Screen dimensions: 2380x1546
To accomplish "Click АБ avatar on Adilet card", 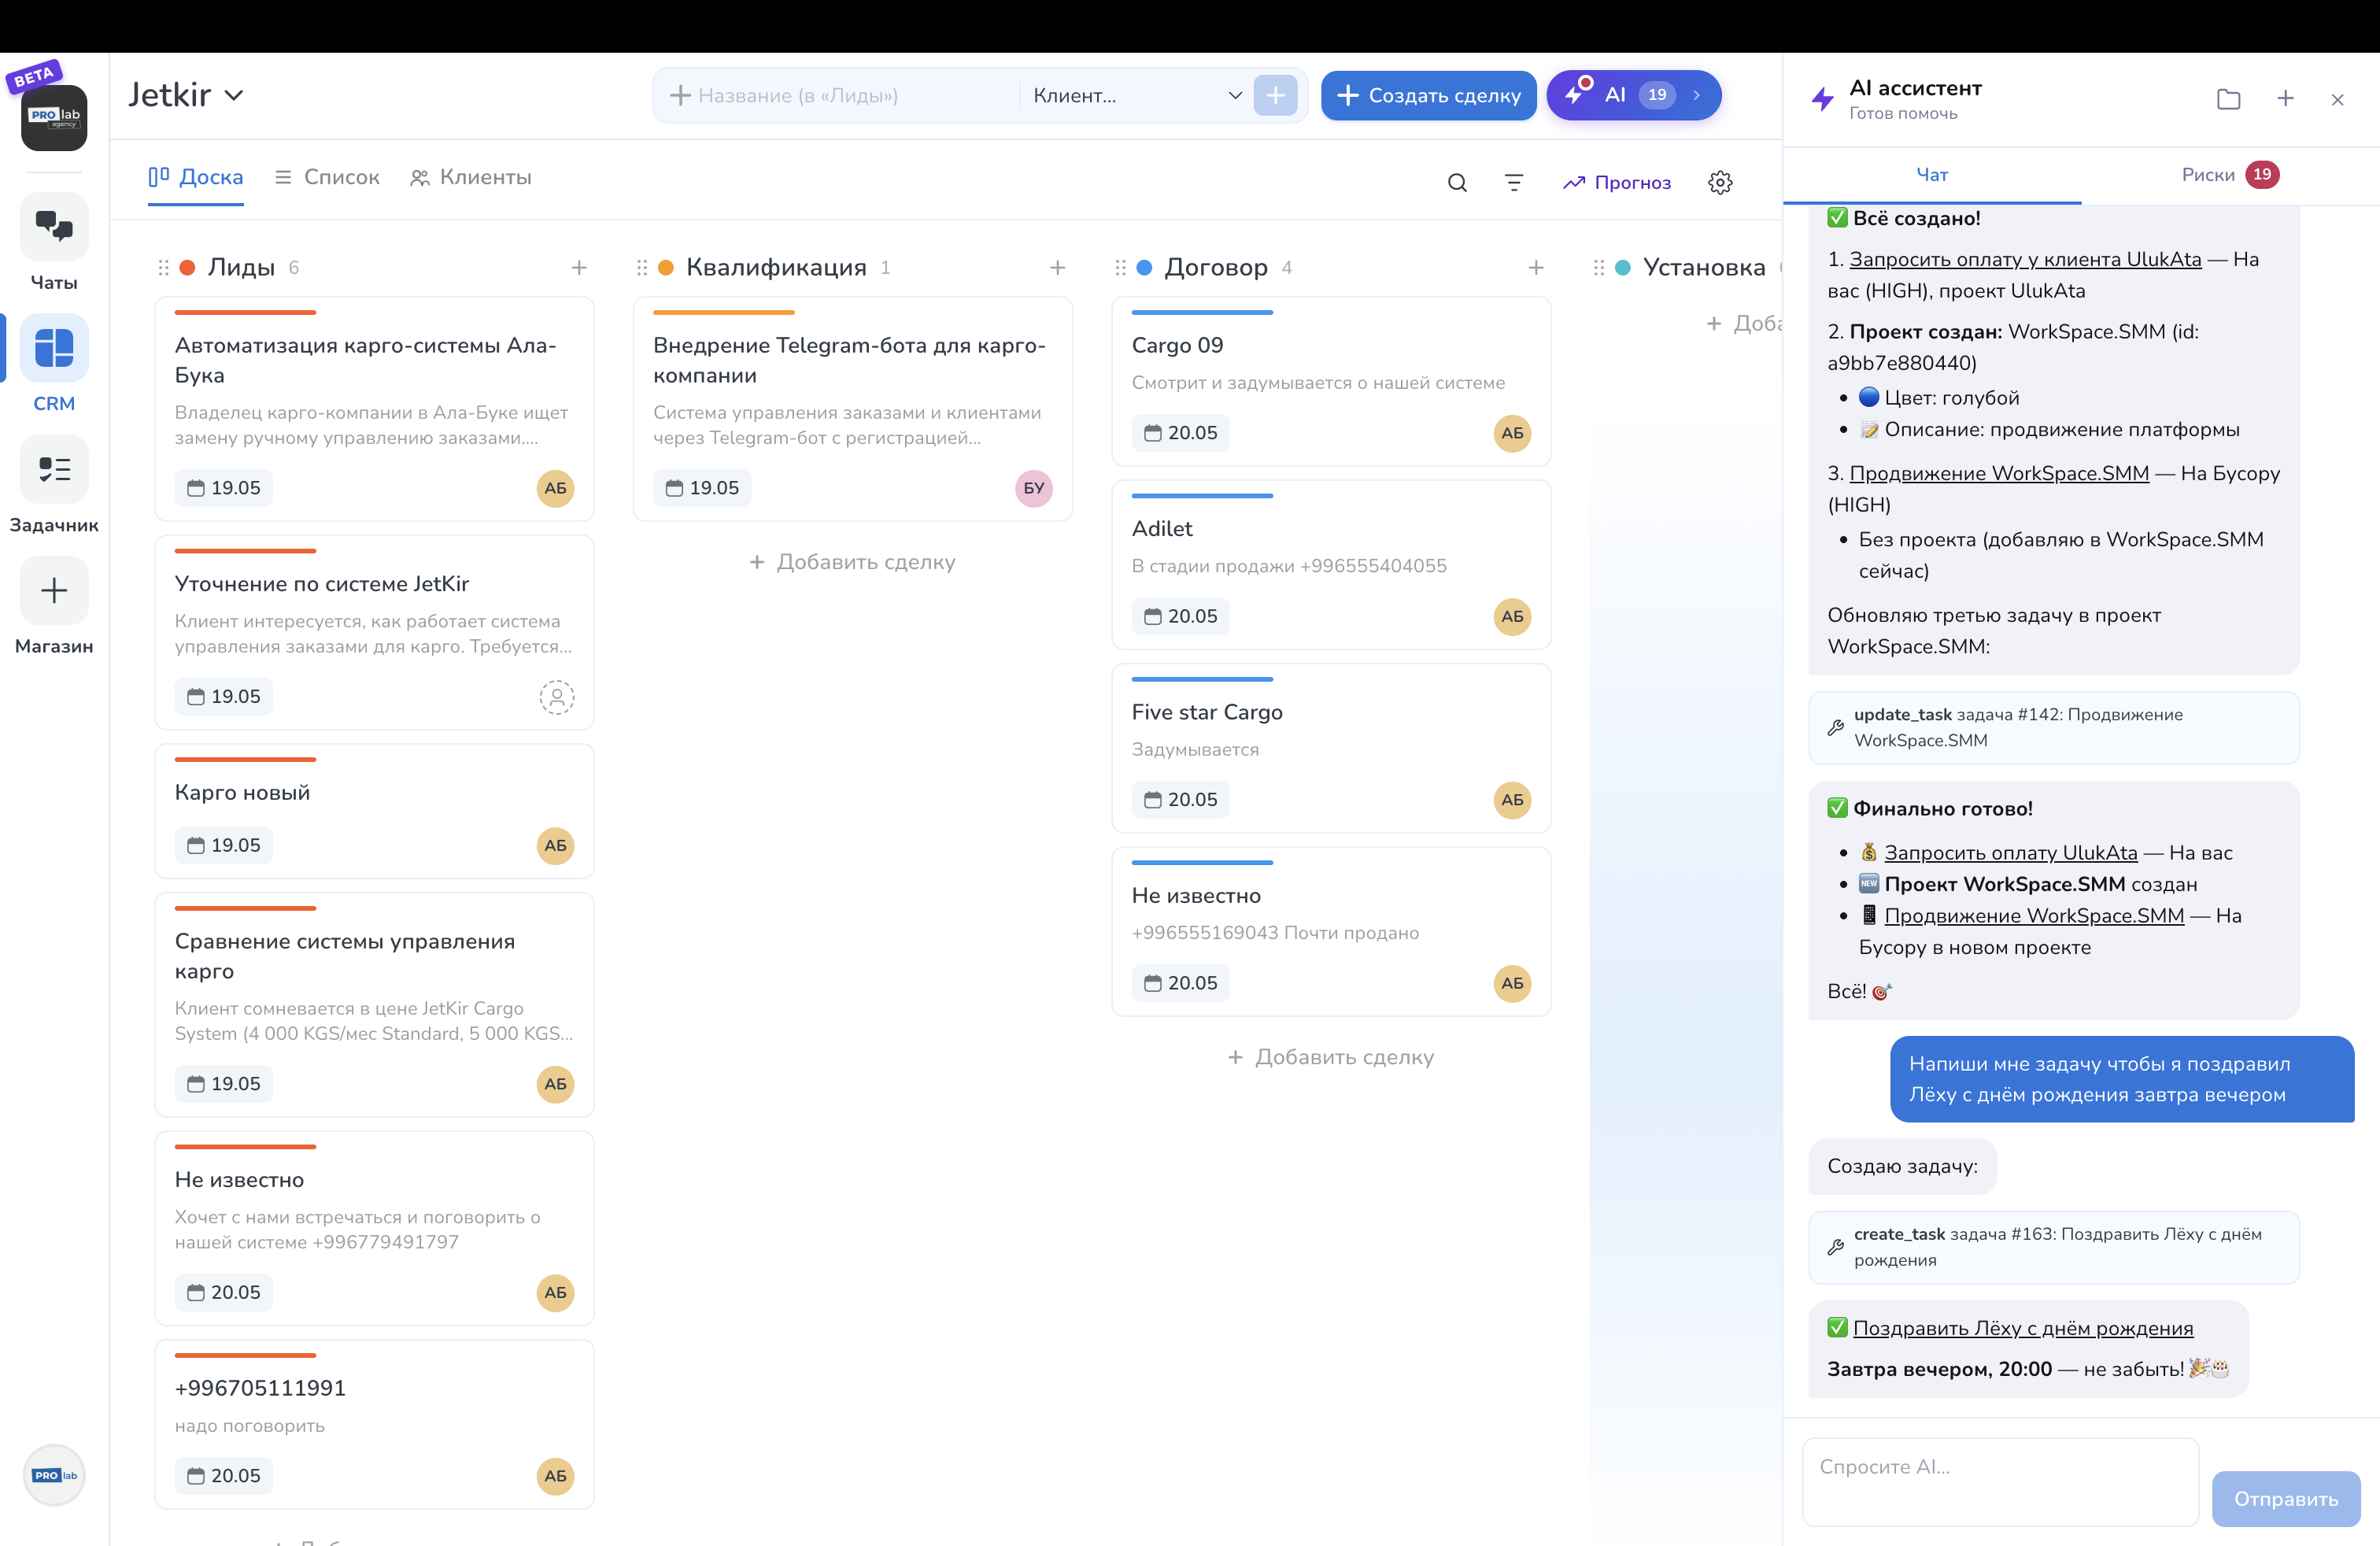I will (1512, 616).
